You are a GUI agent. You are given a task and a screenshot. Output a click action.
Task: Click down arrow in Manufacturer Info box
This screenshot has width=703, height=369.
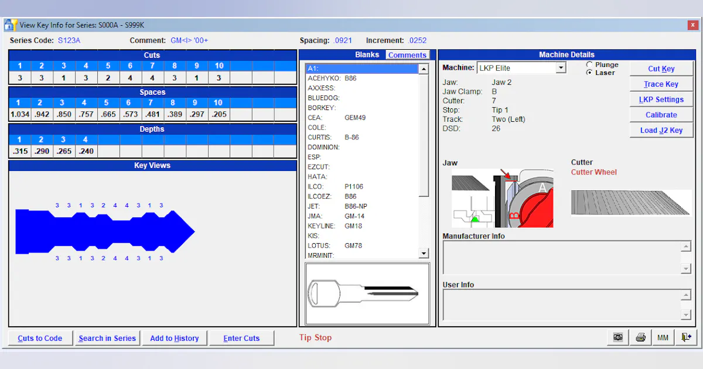coord(686,269)
